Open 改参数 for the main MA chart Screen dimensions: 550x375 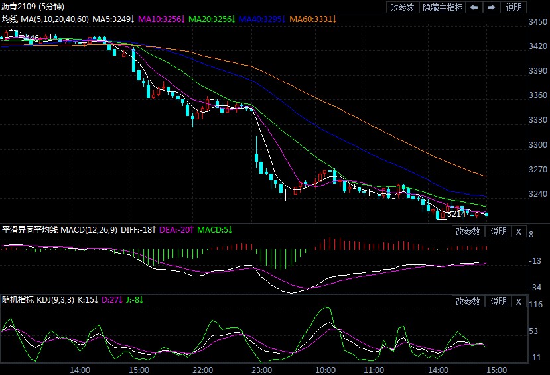pos(402,7)
